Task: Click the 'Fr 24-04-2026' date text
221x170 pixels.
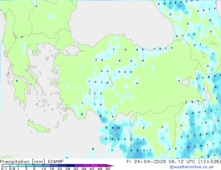Action: [146, 162]
